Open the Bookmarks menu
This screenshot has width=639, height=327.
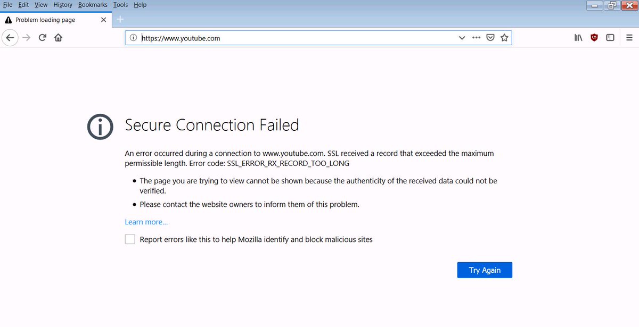(93, 5)
